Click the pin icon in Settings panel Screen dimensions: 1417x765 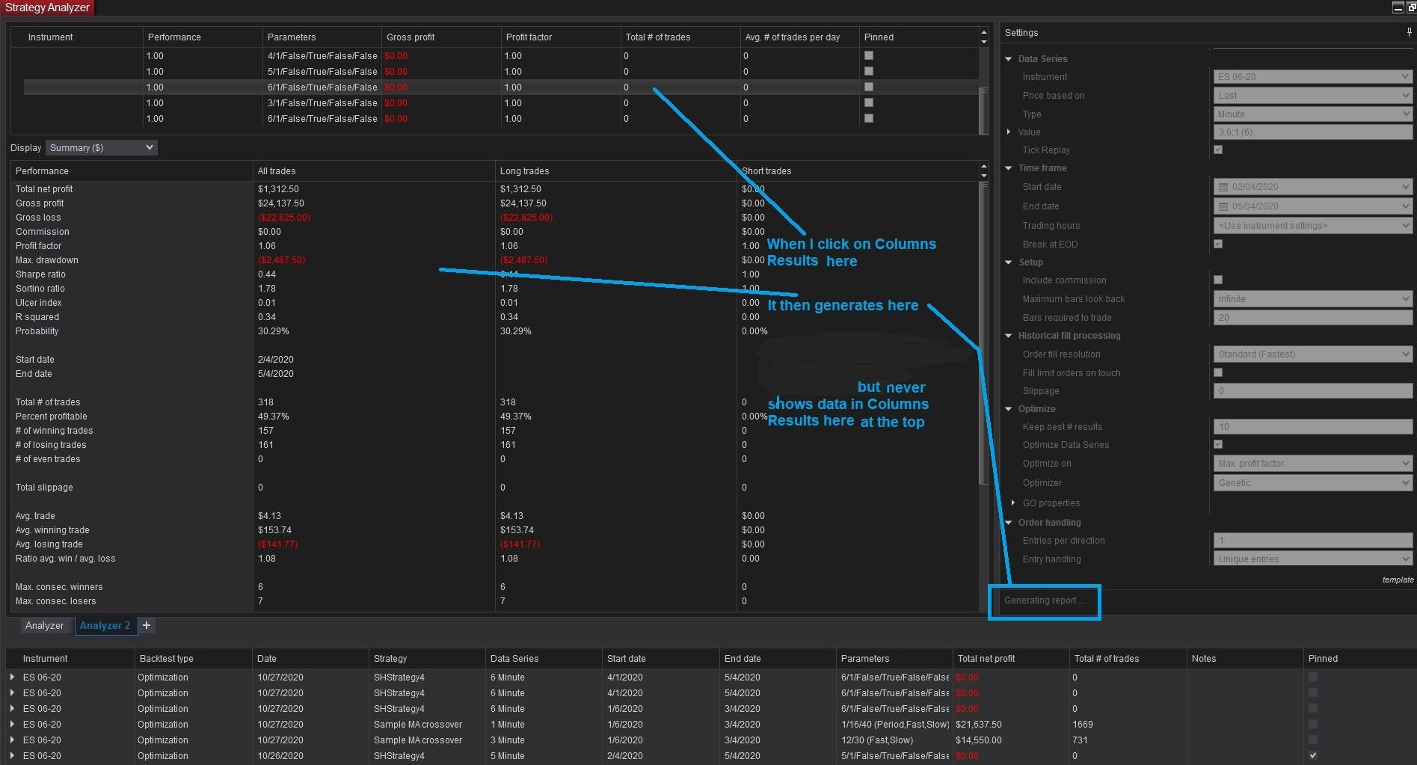pyautogui.click(x=1409, y=32)
